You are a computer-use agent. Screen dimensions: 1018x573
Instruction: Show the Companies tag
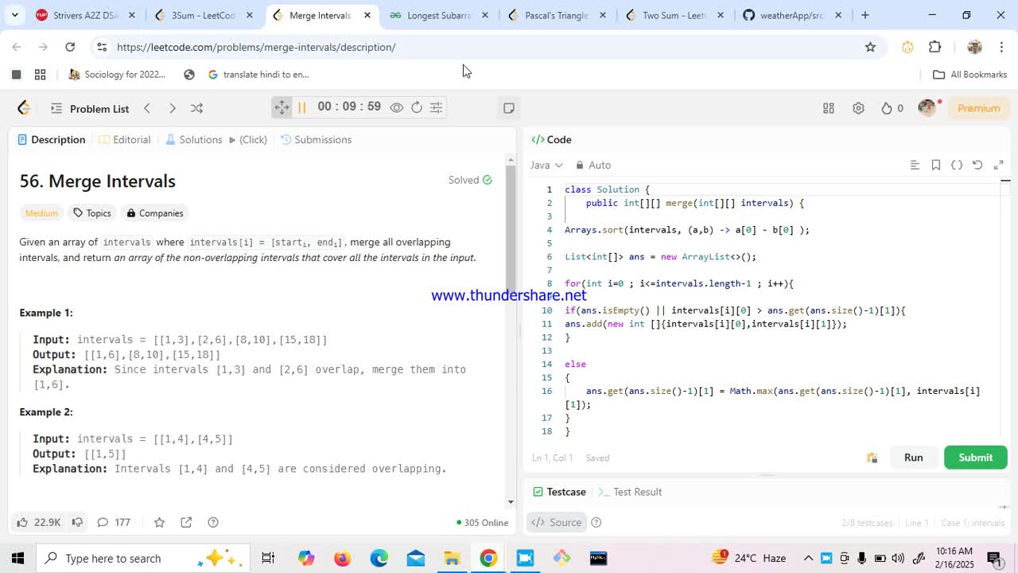[x=155, y=213]
